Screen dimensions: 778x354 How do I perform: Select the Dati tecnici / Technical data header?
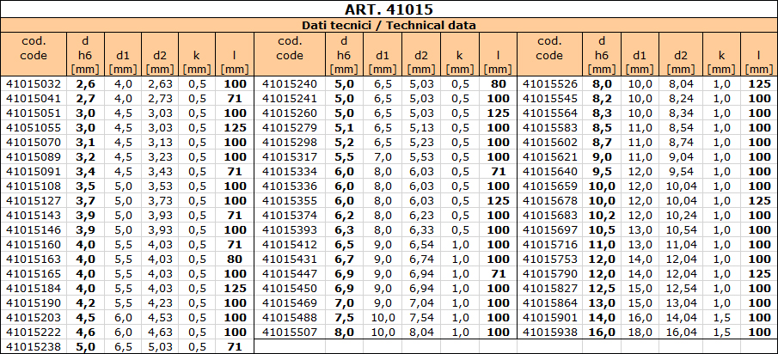coord(389,26)
